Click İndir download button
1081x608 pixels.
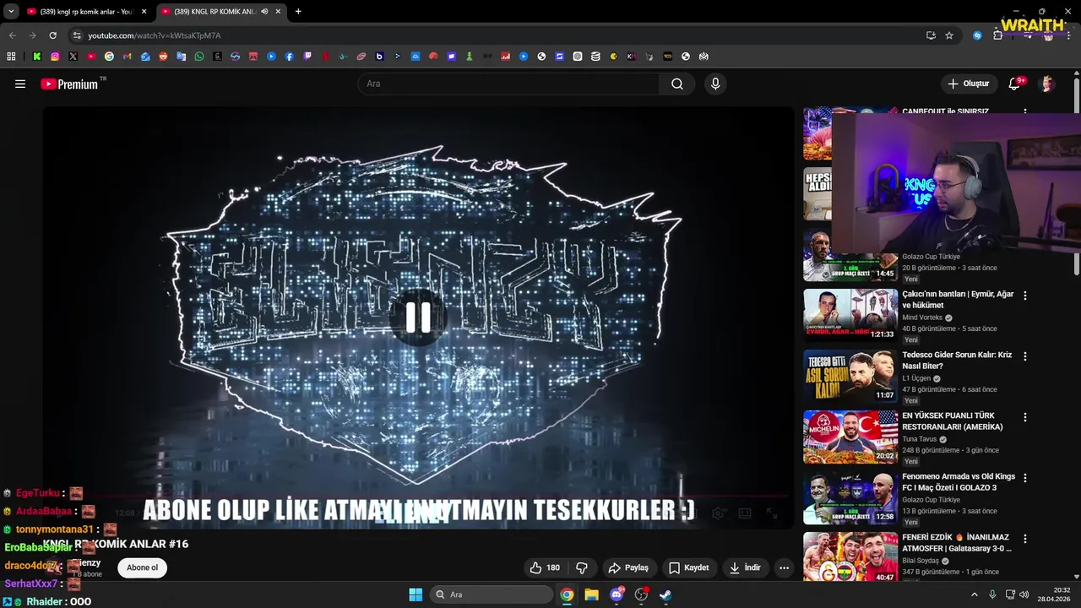tap(746, 567)
